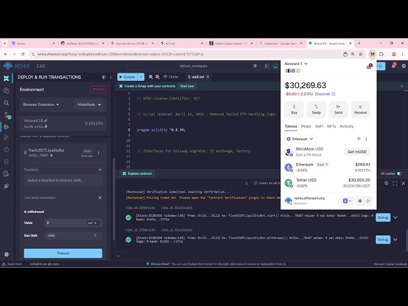Zoom in the Remix editor

(x=157, y=76)
